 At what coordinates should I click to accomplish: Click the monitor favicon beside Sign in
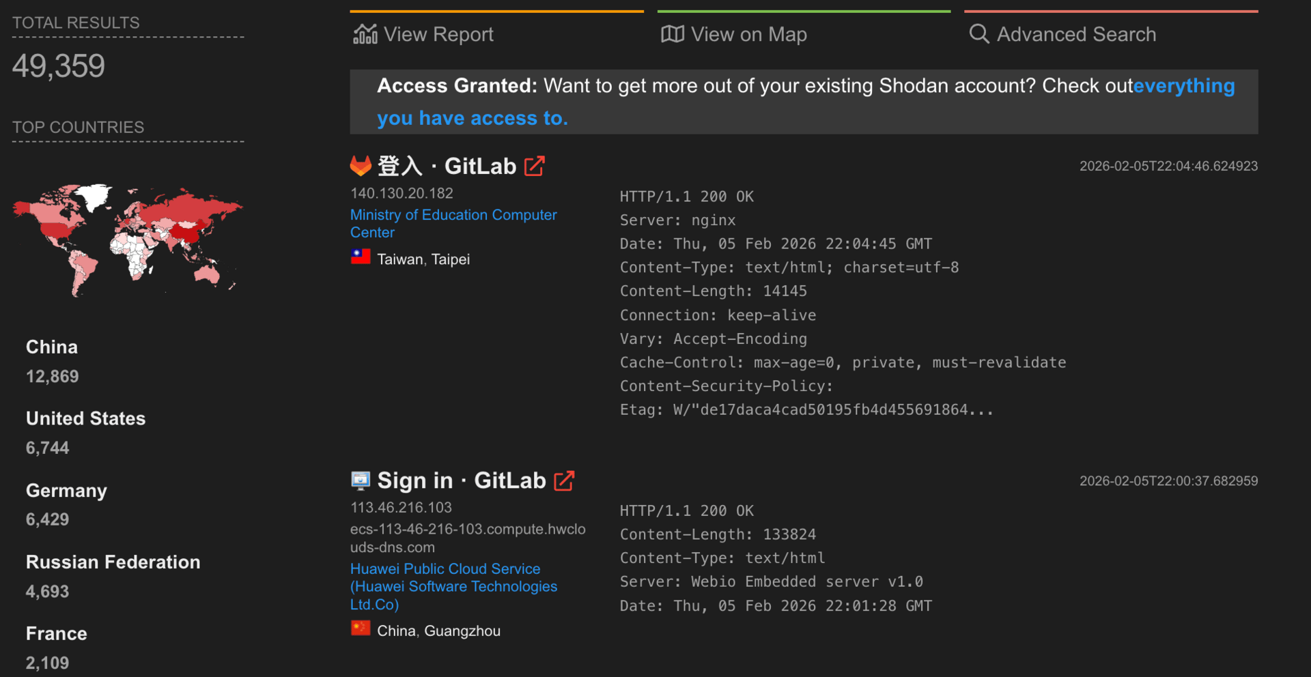click(x=361, y=480)
